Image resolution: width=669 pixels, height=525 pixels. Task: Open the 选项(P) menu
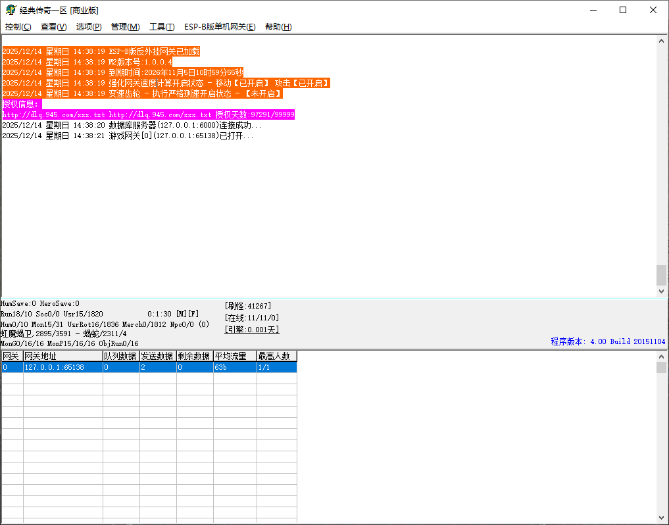pyautogui.click(x=89, y=27)
